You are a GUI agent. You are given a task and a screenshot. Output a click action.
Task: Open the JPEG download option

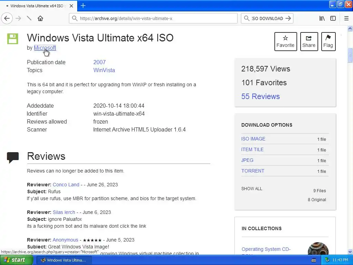click(247, 160)
